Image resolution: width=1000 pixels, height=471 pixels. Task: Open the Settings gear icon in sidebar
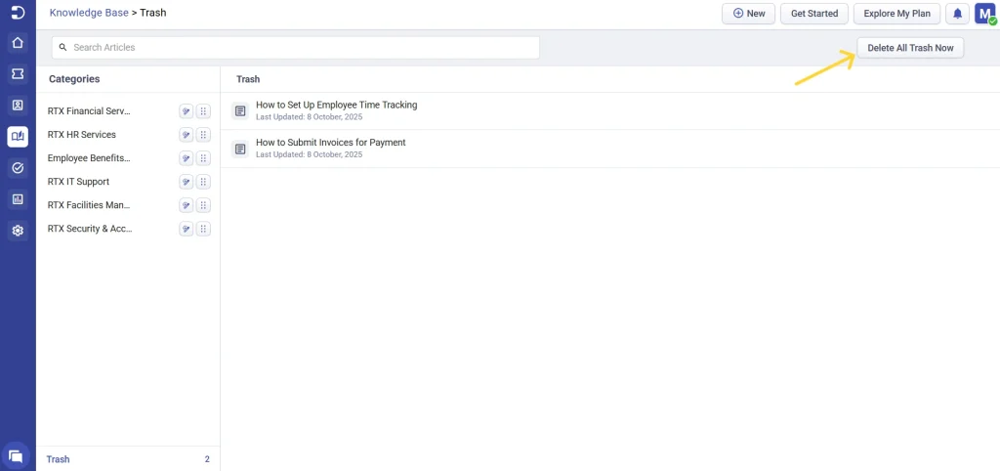point(17,231)
